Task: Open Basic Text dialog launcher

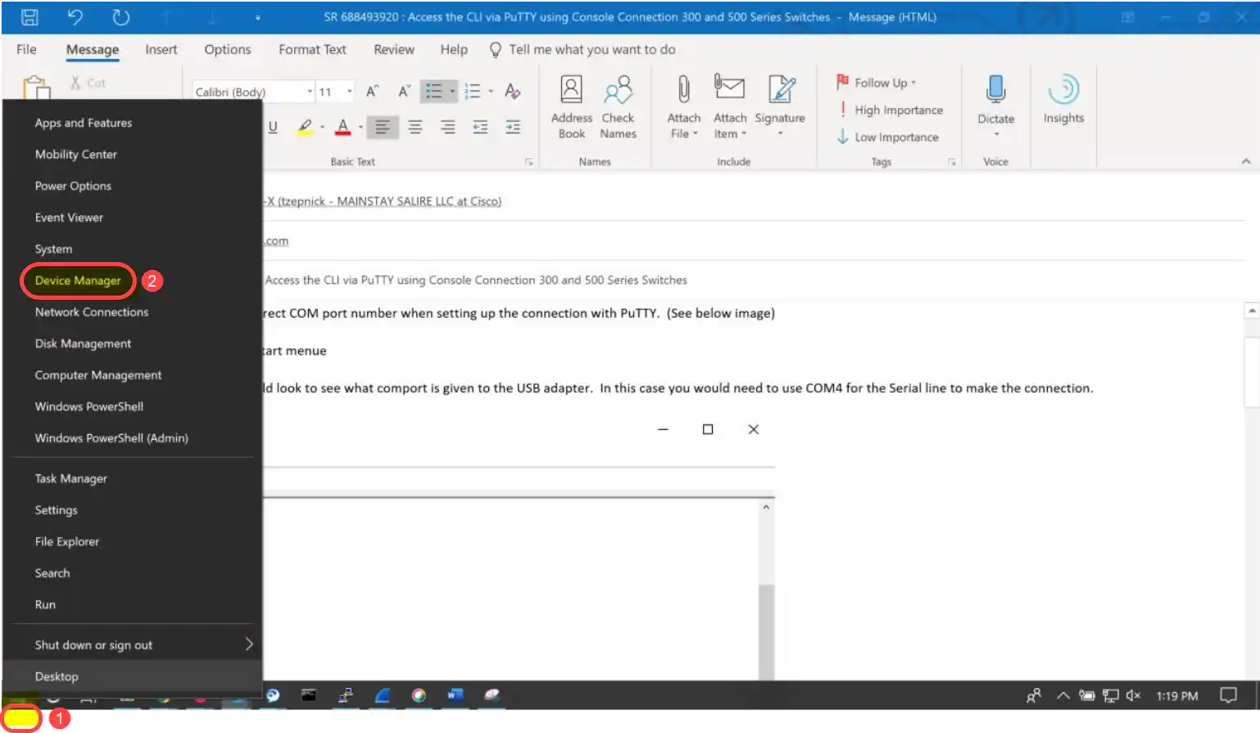Action: pos(529,162)
